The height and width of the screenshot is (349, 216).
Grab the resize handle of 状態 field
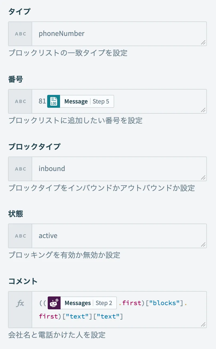[x=203, y=244]
